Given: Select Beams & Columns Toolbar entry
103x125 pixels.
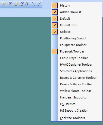Looking at the screenshot, I should [x=77, y=78].
